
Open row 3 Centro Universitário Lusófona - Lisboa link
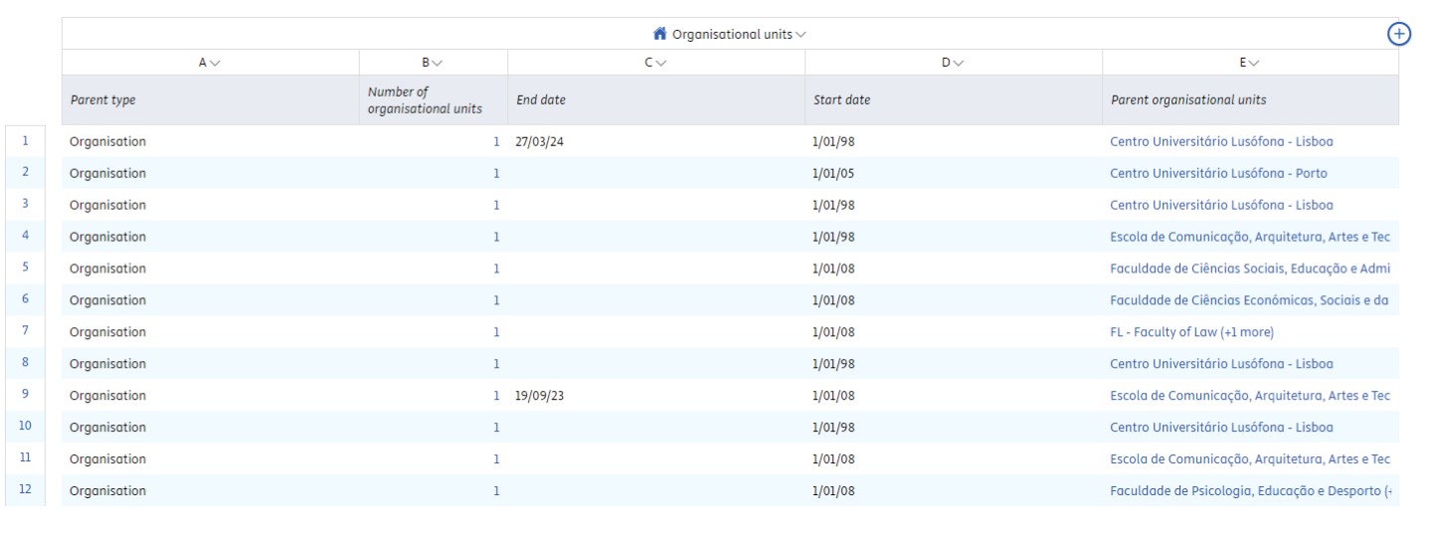[1221, 205]
